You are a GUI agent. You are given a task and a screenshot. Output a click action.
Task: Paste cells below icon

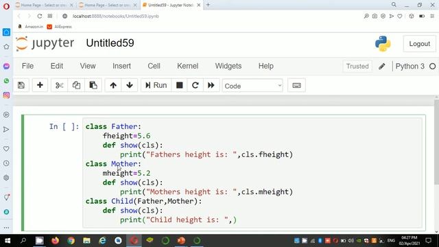93,85
